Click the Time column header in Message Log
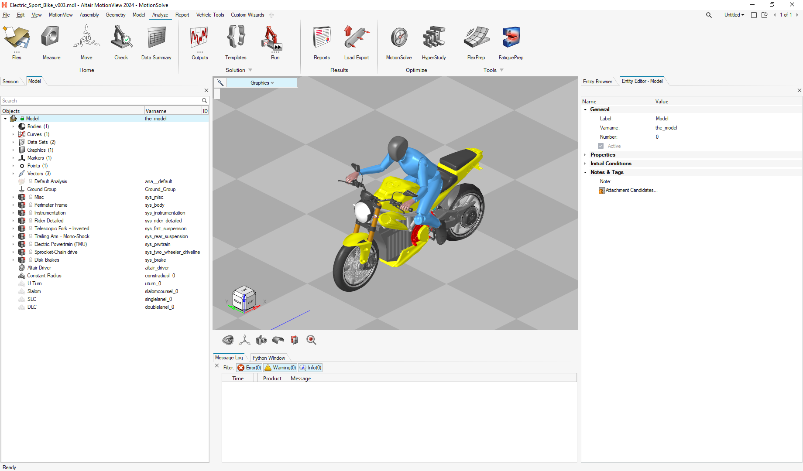 coord(238,379)
